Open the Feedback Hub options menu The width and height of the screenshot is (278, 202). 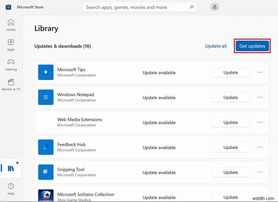point(260,147)
